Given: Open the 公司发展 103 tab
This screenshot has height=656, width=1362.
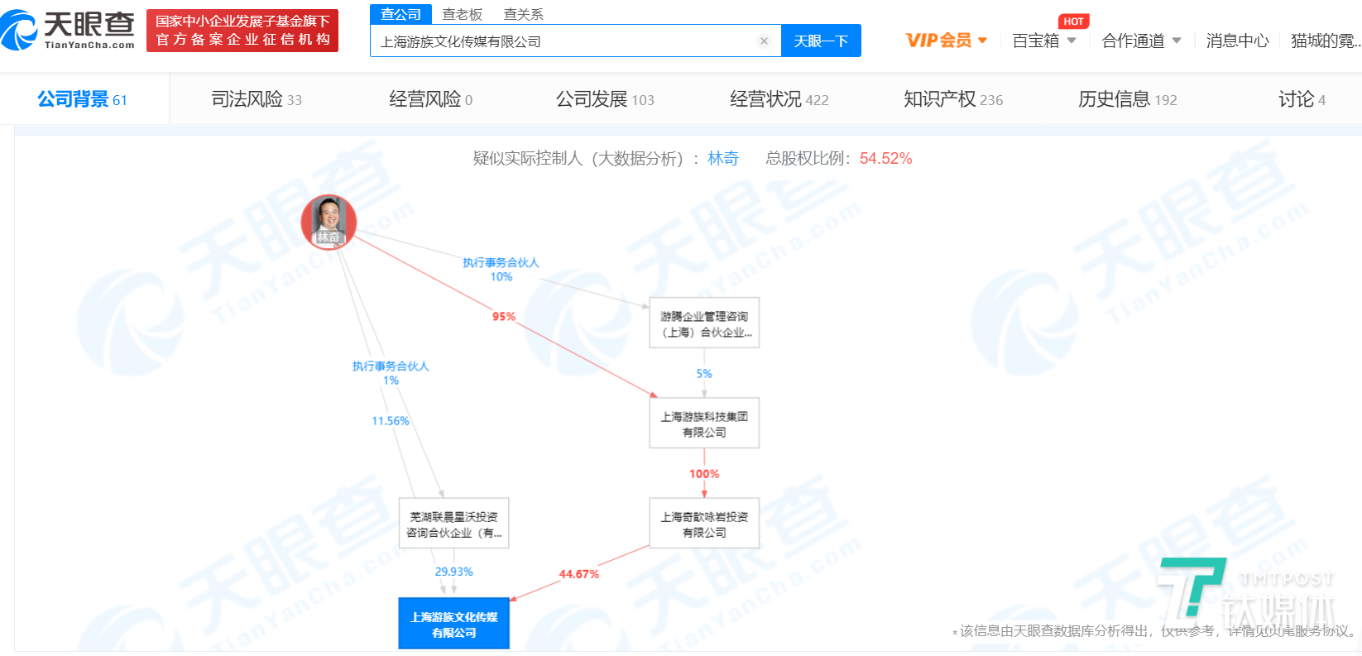Looking at the screenshot, I should 605,99.
